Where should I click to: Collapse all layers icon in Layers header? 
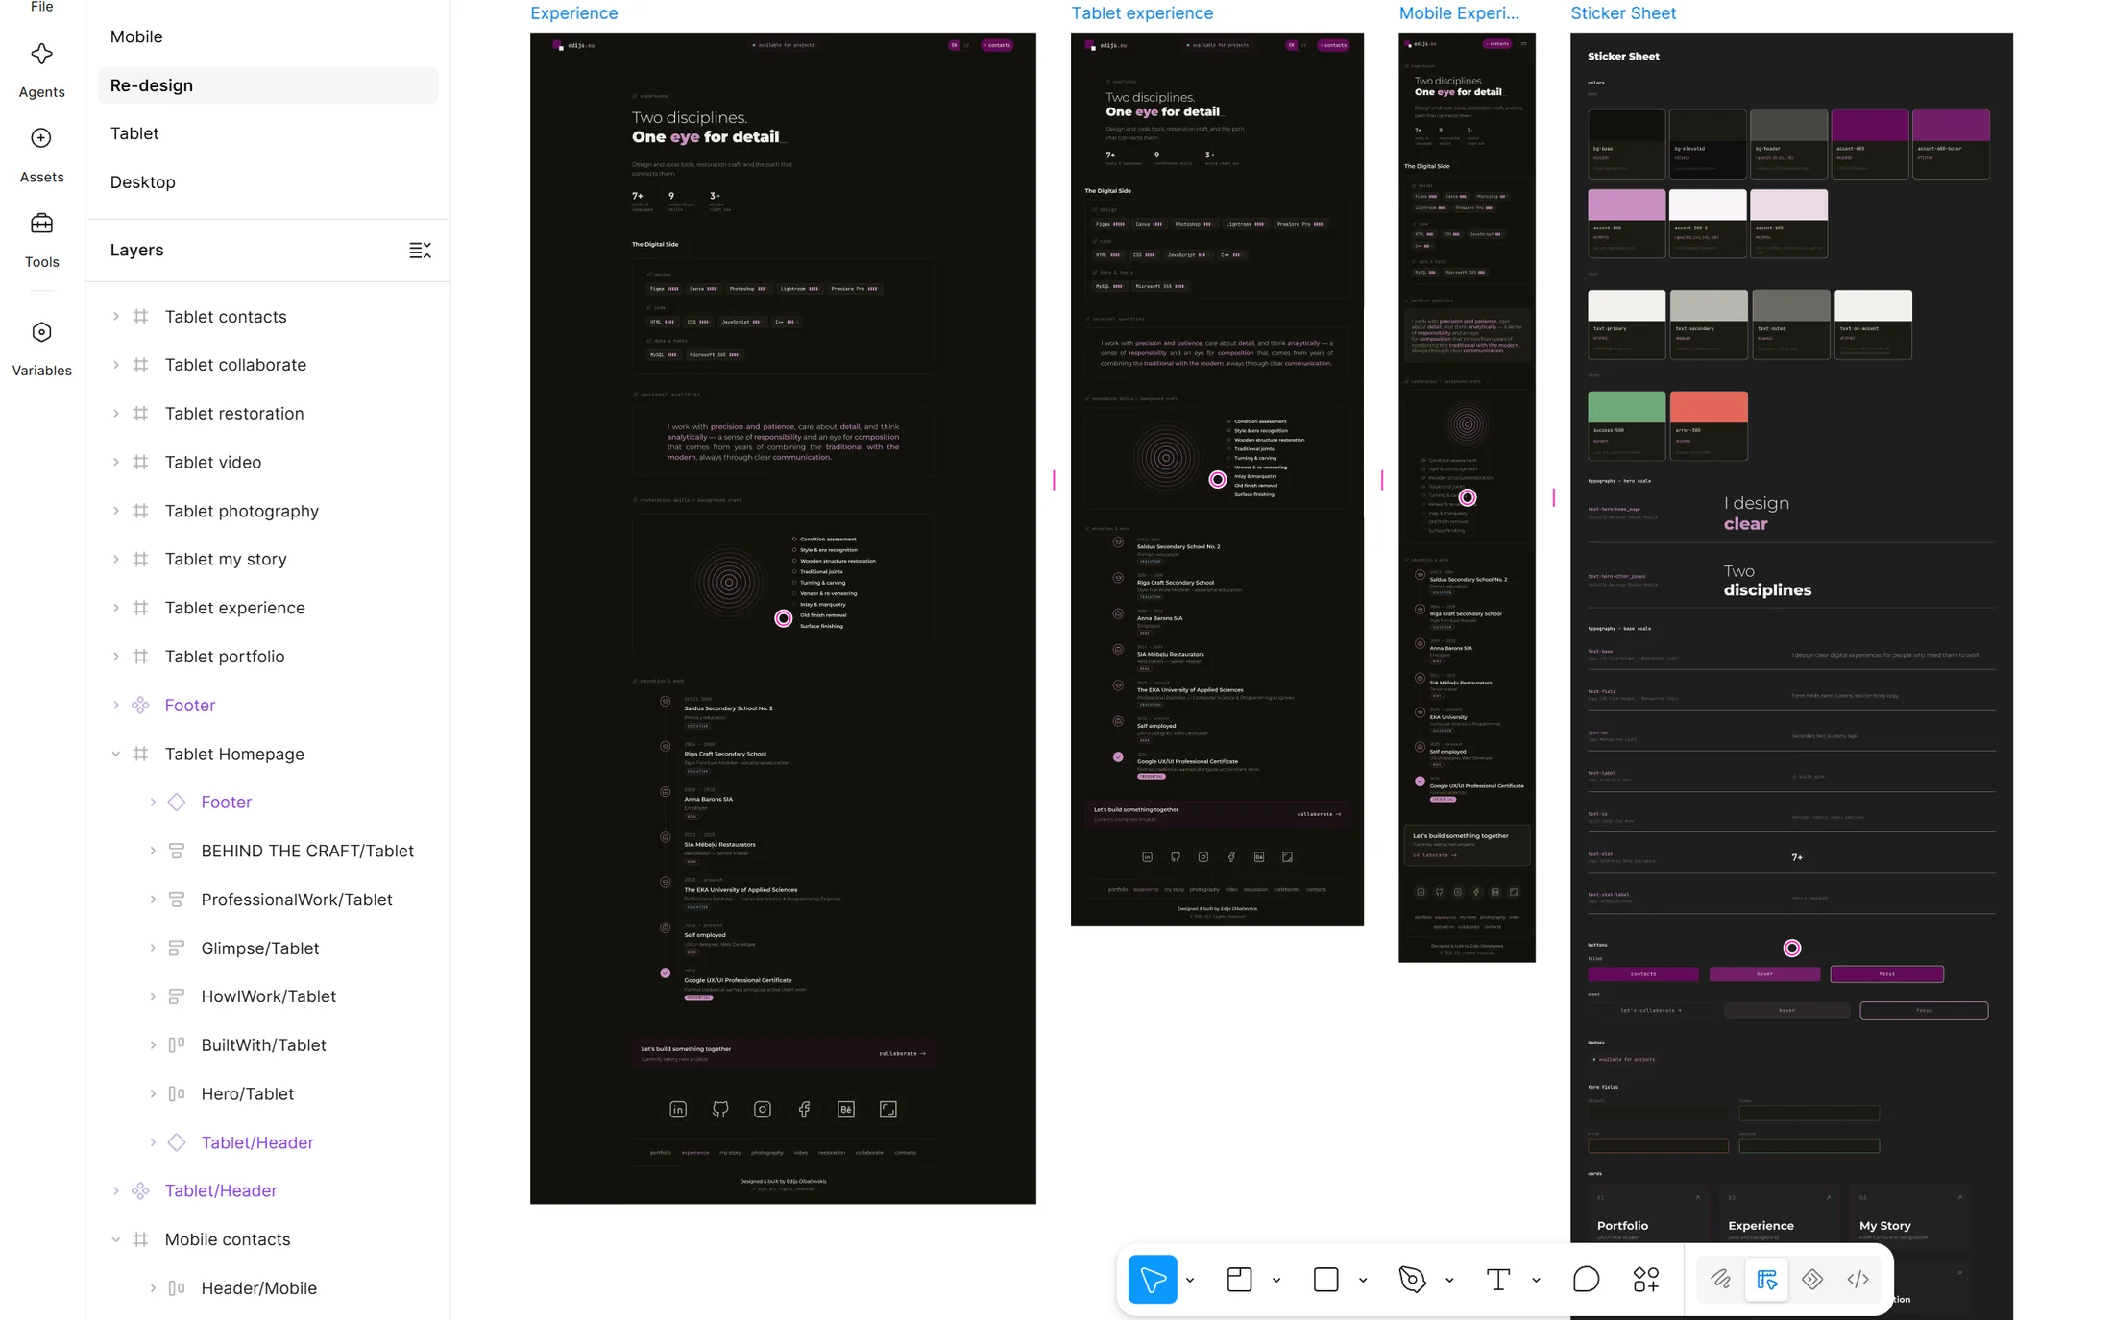[420, 251]
